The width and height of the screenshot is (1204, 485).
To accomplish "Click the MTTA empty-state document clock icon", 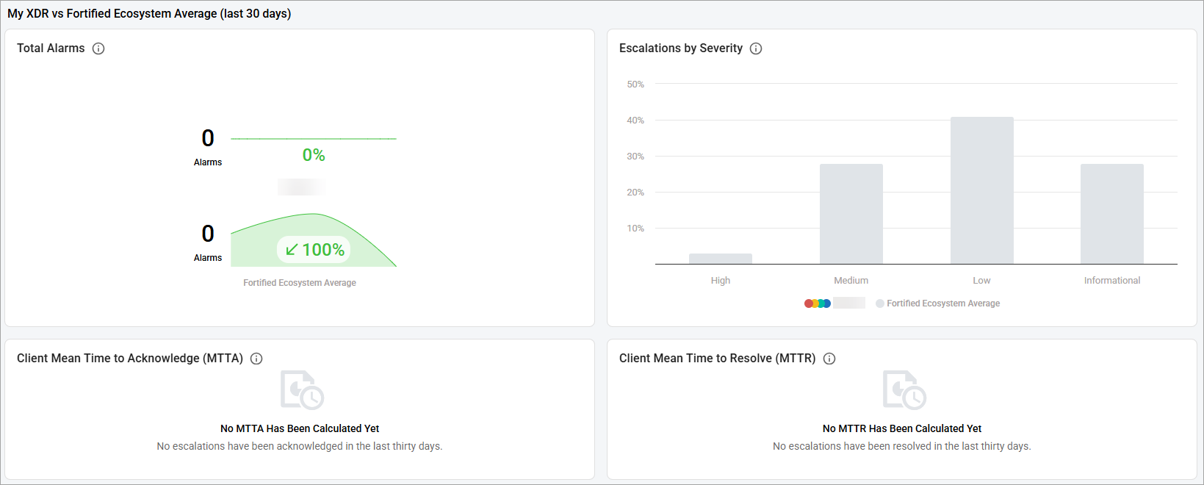I will pyautogui.click(x=301, y=390).
